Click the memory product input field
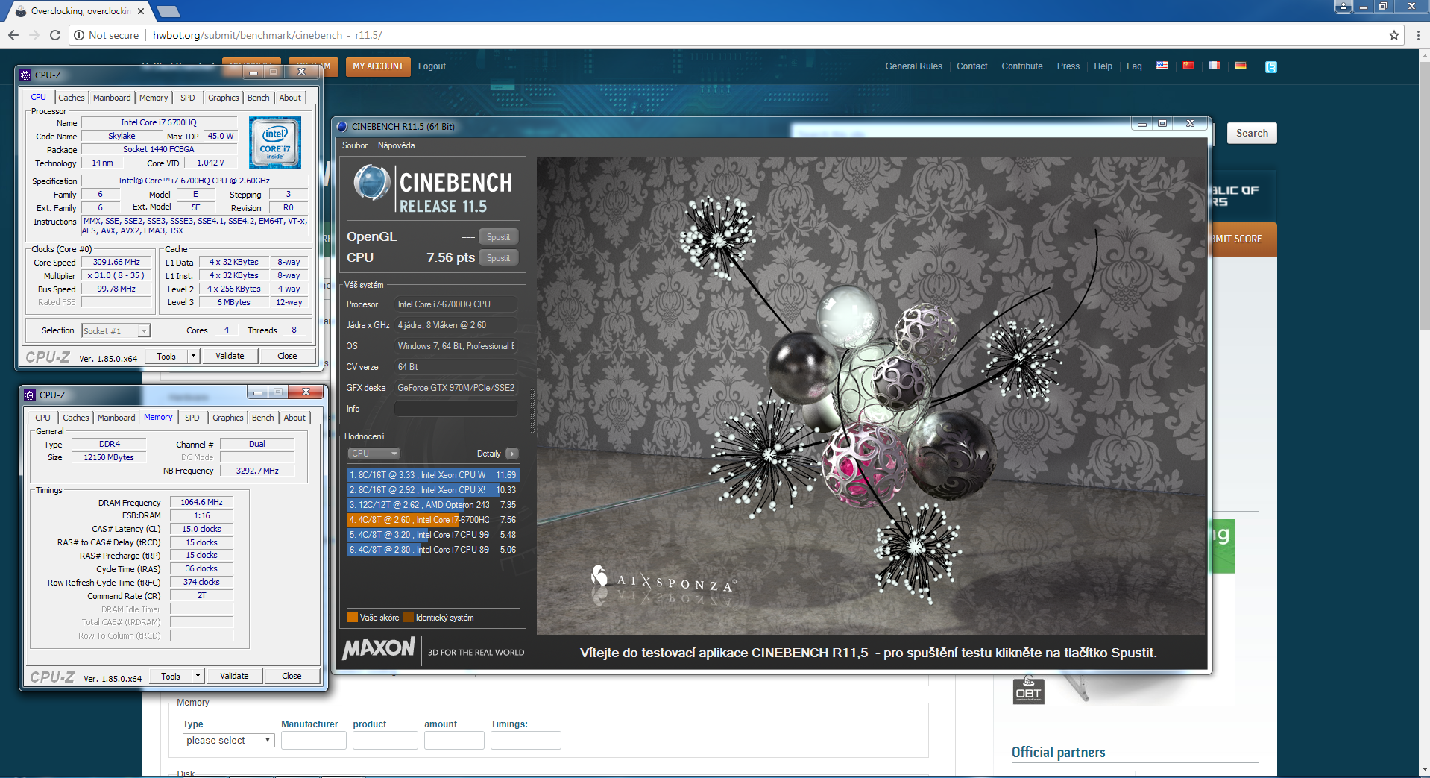This screenshot has height=778, width=1430. pyautogui.click(x=385, y=740)
